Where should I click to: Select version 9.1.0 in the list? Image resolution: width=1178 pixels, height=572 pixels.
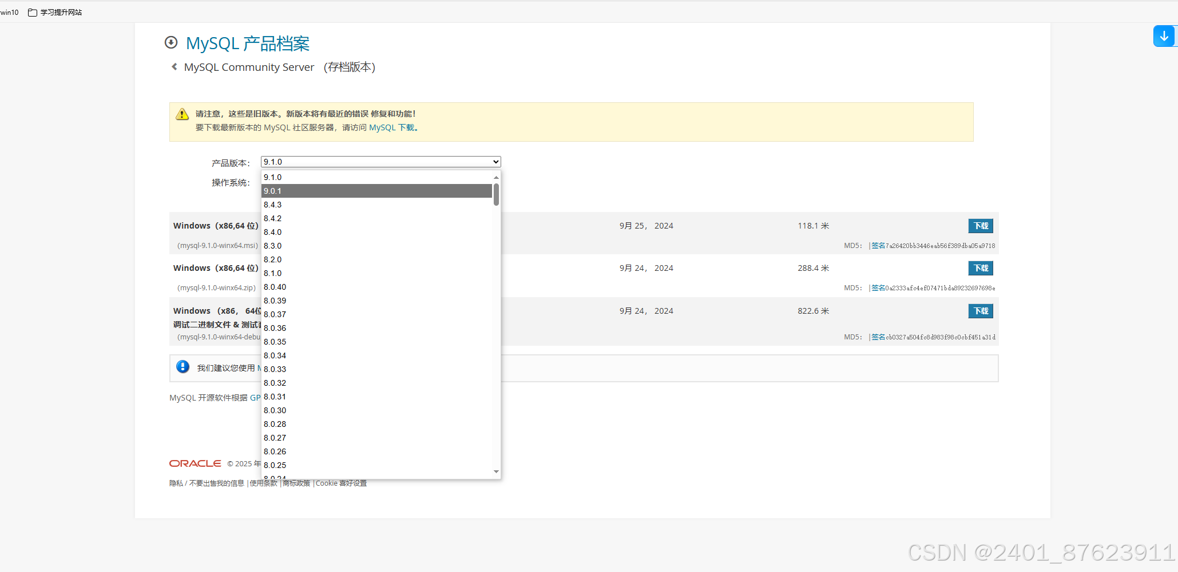pos(377,177)
